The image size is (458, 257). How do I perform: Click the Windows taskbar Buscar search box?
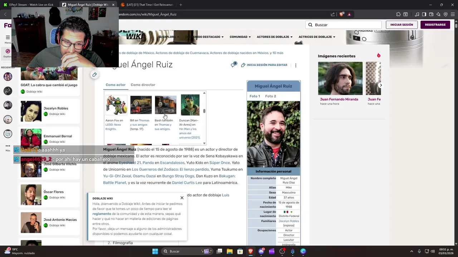[187, 251]
